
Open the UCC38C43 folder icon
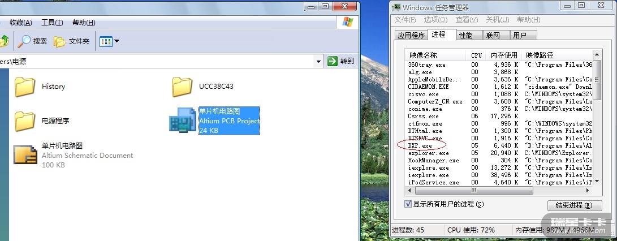(x=182, y=87)
